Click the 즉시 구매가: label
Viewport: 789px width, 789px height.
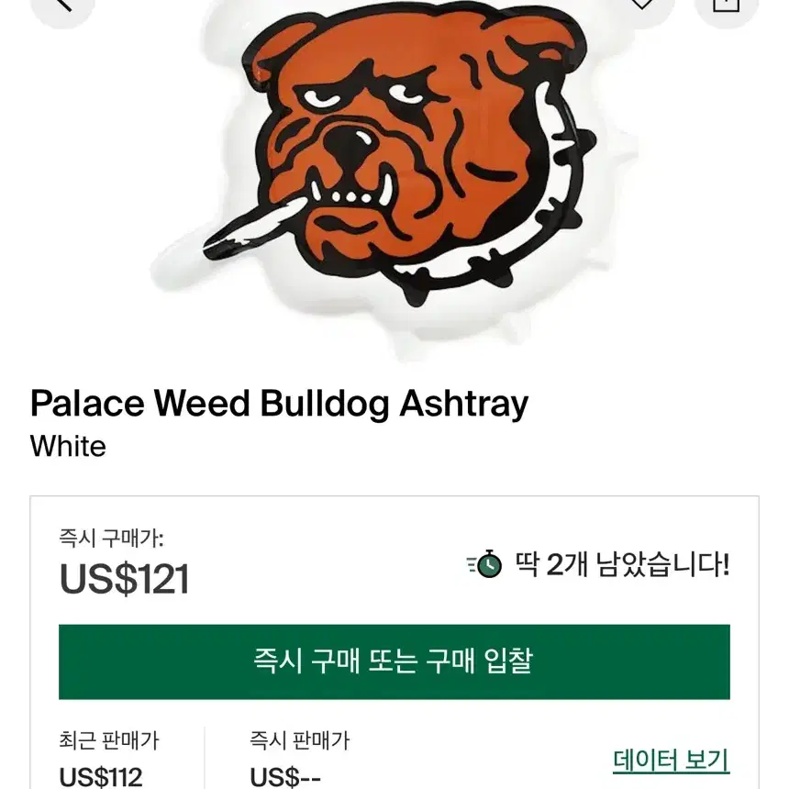(x=111, y=539)
